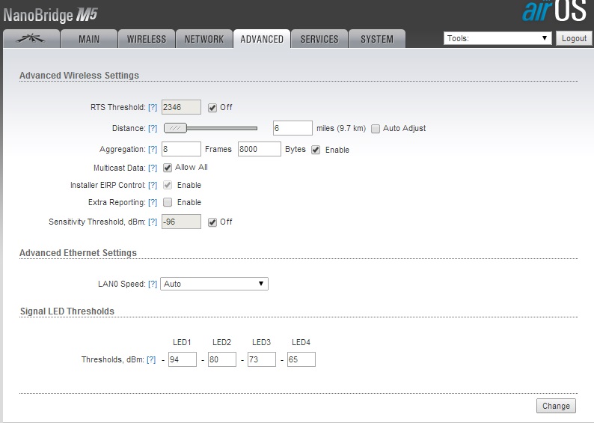The width and height of the screenshot is (594, 423).
Task: Open help for Aggregation setting
Action: click(153, 150)
